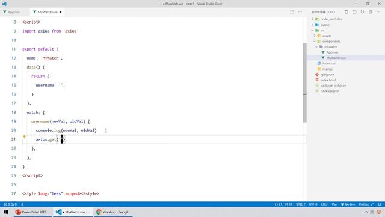This screenshot has width=385, height=217.
Task: Click 'MyWatch' name value on line 12
Action: [x=51, y=58]
